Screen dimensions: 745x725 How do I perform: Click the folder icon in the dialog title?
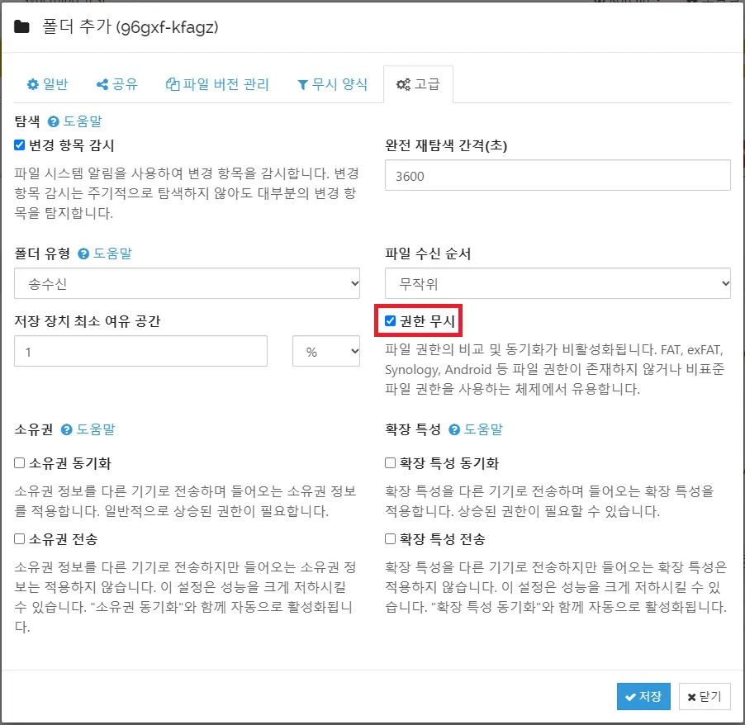coord(21,27)
